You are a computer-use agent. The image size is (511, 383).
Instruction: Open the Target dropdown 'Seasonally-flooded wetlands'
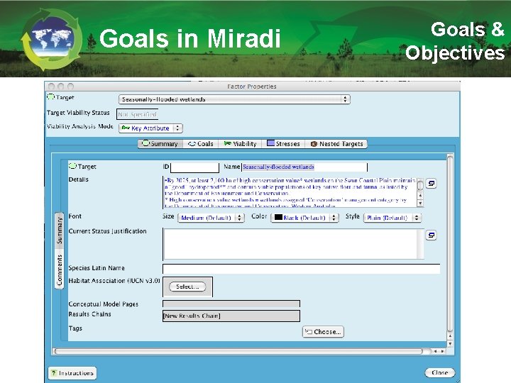(234, 99)
